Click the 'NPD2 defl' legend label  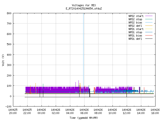pyautogui.click(x=135, y=26)
